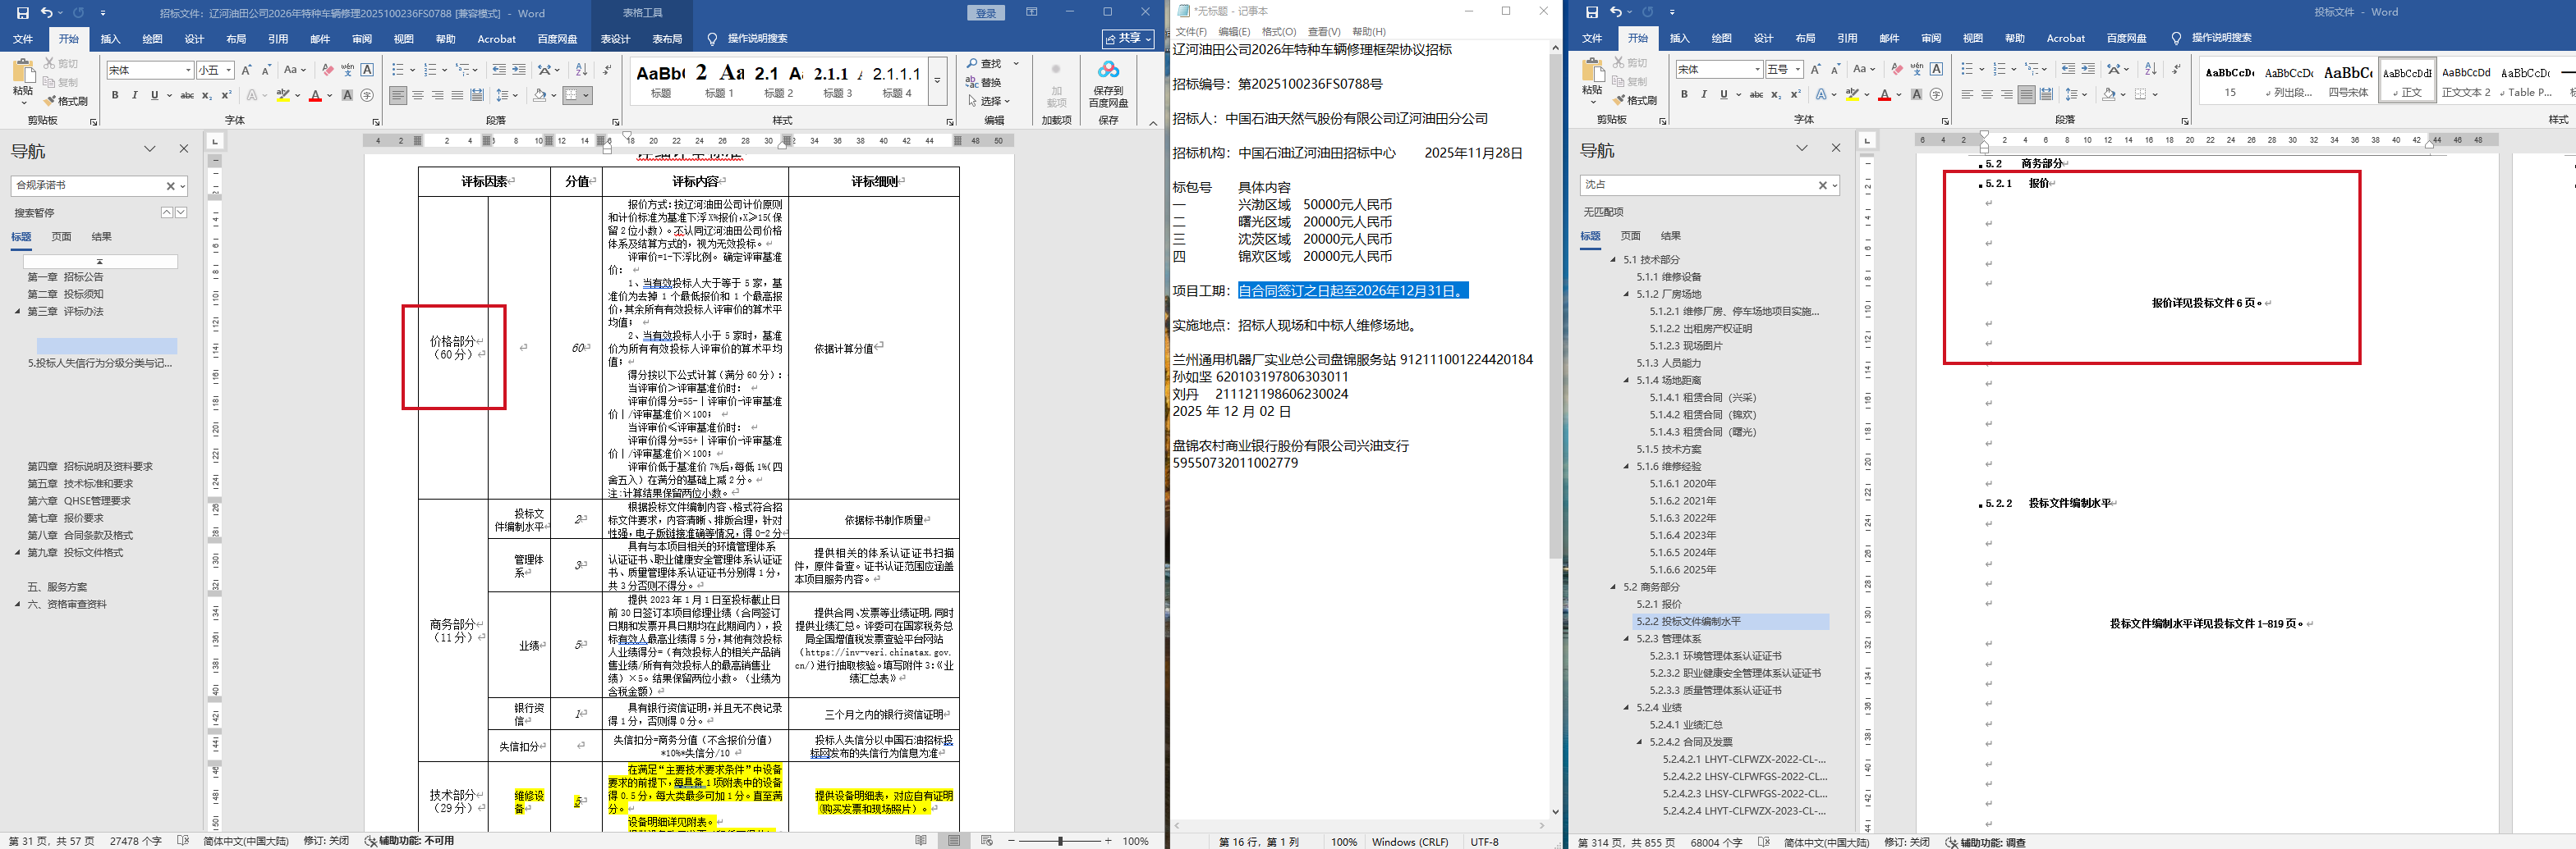The width and height of the screenshot is (2576, 849).
Task: Click Save to Baidu Netdisk (保存到百度网盘)
Action: [x=1108, y=84]
